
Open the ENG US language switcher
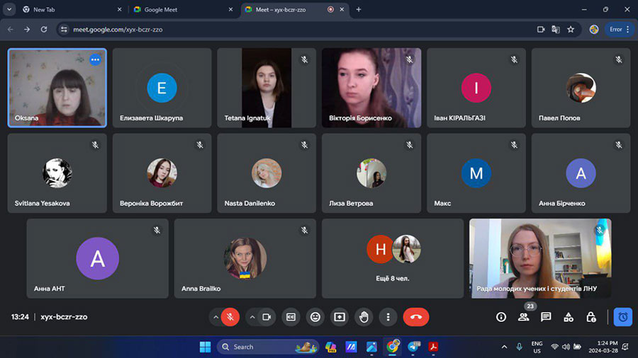pos(537,347)
